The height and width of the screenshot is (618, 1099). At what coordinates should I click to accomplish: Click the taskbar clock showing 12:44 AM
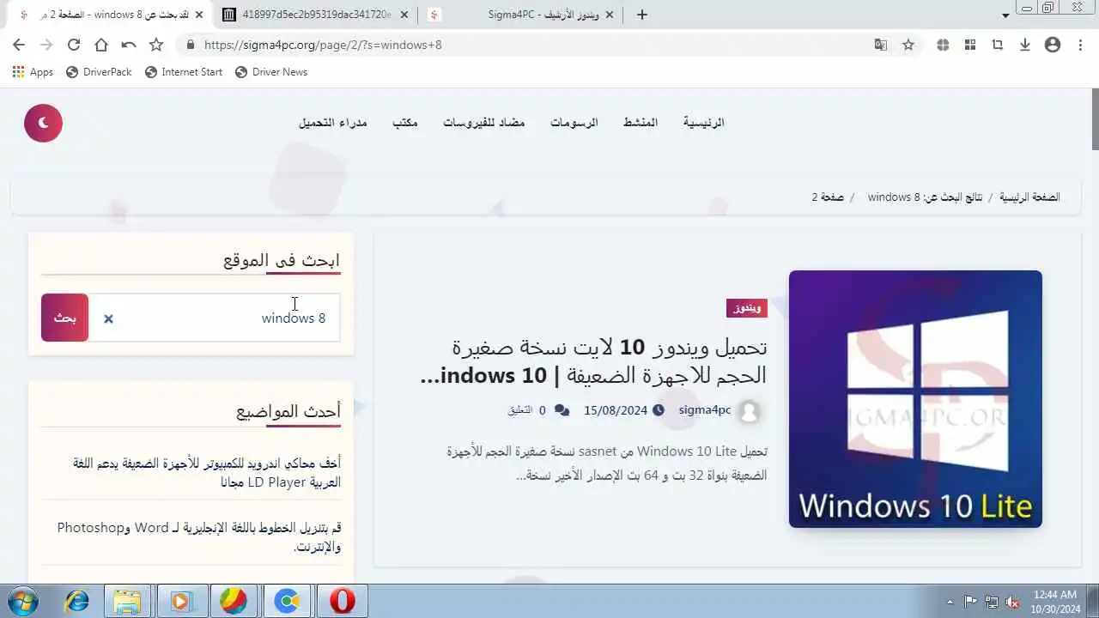point(1056,602)
